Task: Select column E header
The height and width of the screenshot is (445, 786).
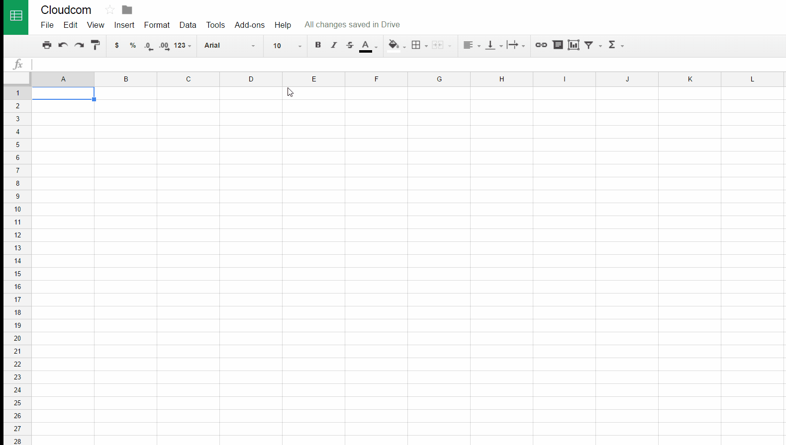Action: click(314, 79)
